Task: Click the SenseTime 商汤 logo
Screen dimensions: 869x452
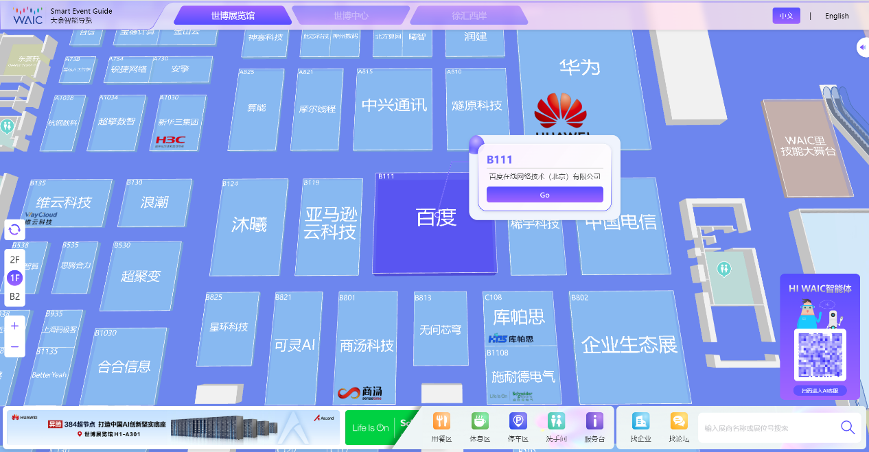Action: [x=359, y=393]
